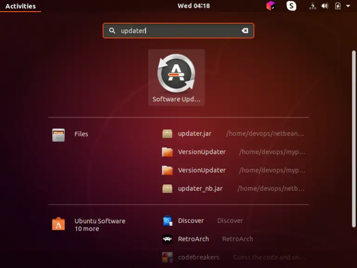Open the Files search provider icon
The height and width of the screenshot is (268, 357).
pos(59,134)
